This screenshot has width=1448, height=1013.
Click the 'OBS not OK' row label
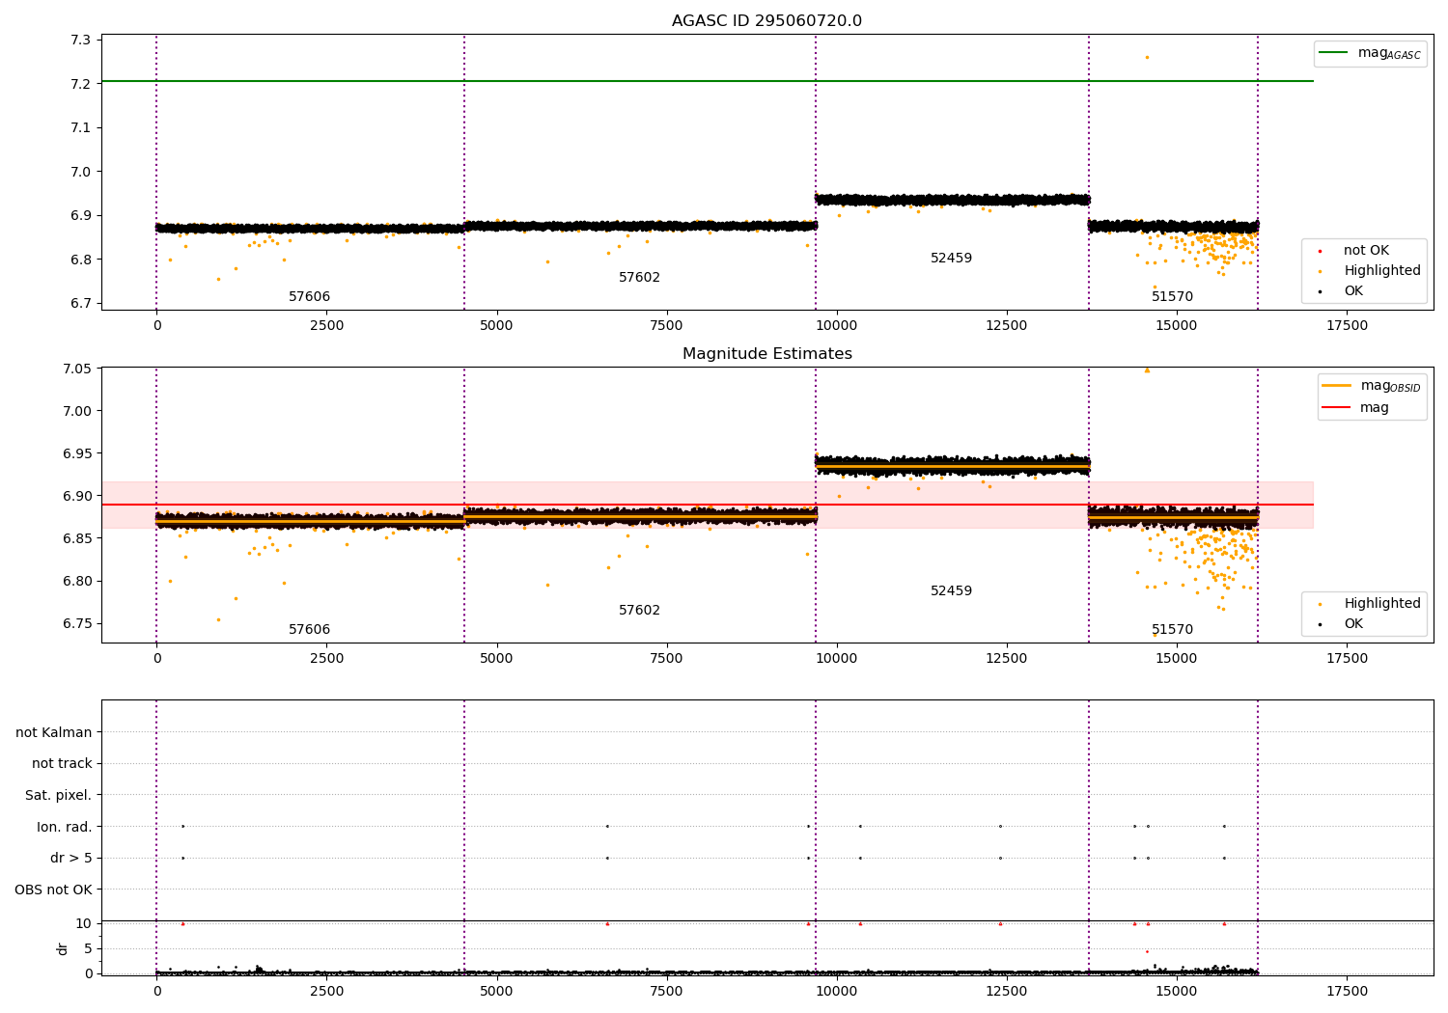pyautogui.click(x=54, y=890)
